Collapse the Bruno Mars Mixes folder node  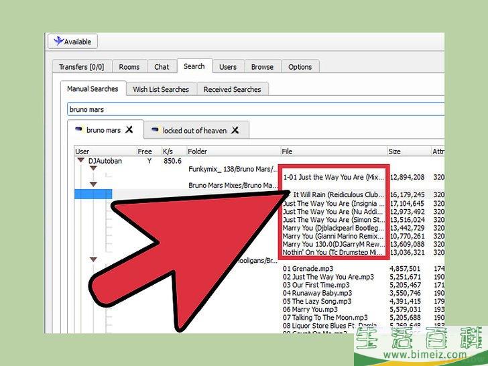pos(93,184)
